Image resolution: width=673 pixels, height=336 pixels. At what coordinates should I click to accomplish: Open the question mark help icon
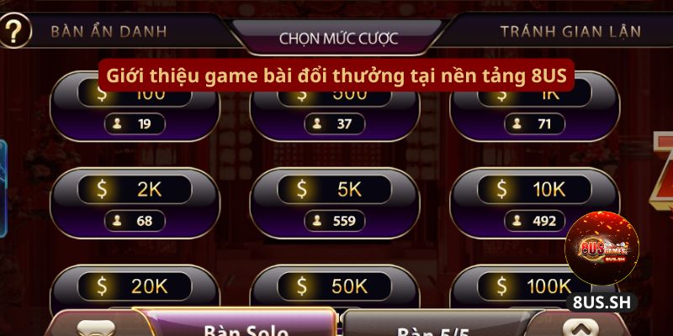pyautogui.click(x=14, y=30)
